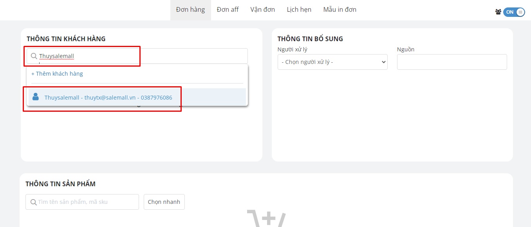Click the group users icon beside the ON switch

tap(498, 12)
